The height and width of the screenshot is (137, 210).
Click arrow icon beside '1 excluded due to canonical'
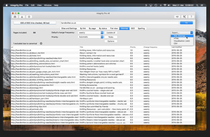click(x=41, y=43)
